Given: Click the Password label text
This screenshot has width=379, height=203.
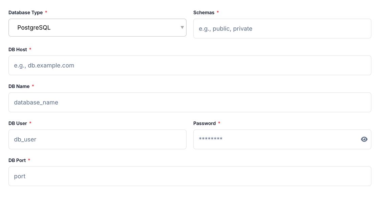Looking at the screenshot, I should tap(204, 123).
